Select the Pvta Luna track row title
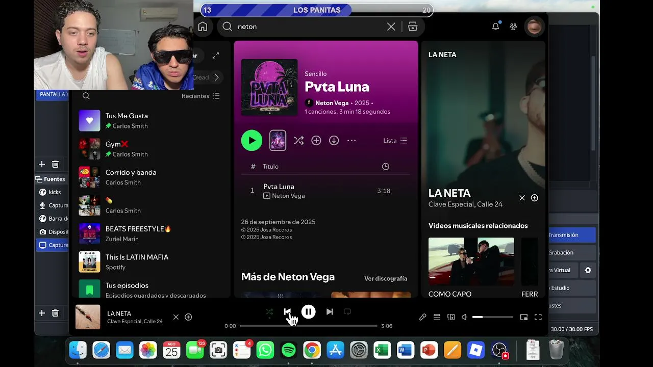 279,187
